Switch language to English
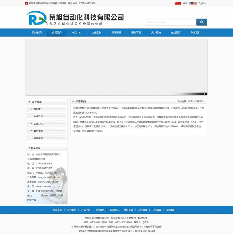This screenshot has height=235, width=233. 202,3
